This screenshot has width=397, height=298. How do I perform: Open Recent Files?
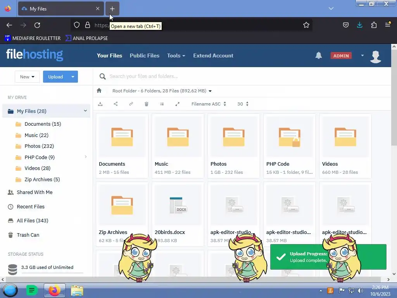(x=31, y=207)
